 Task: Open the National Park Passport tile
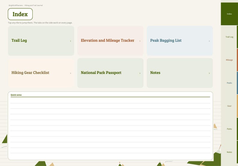coord(110,73)
